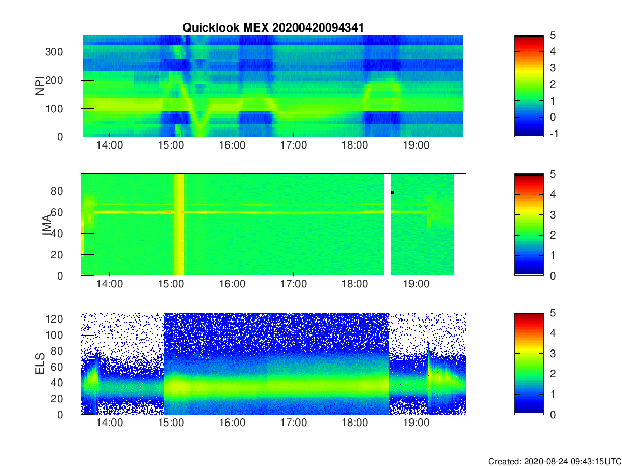Click 15:00 under the ELS panel

[x=171, y=423]
